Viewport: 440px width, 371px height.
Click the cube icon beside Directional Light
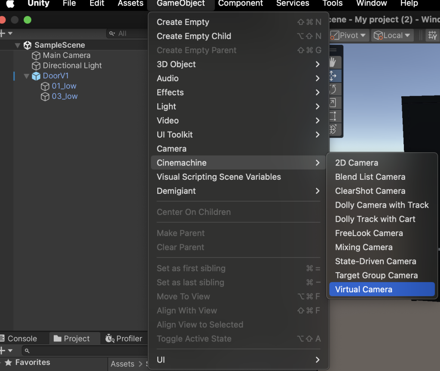[x=36, y=66]
